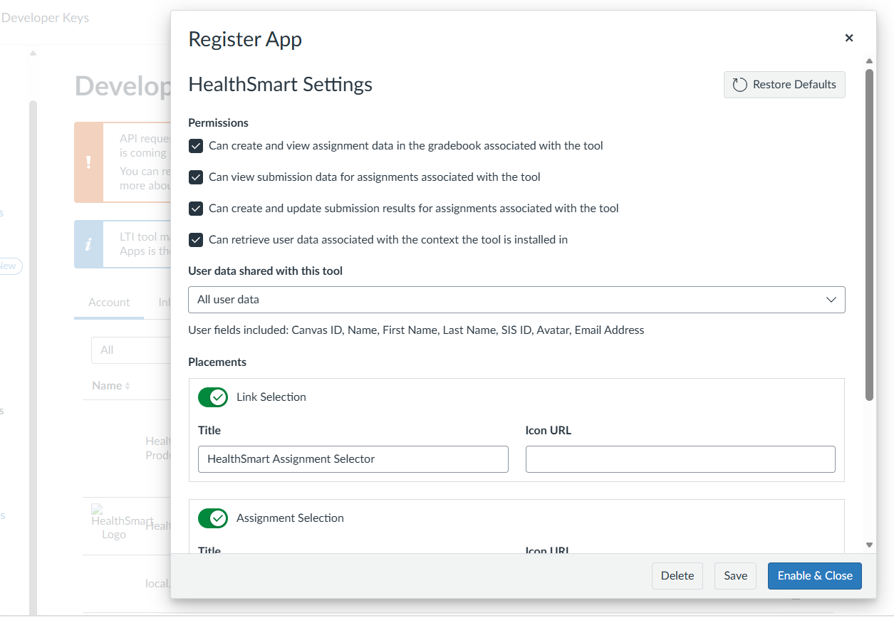Click the User fields included text
894x618 pixels.
pyautogui.click(x=416, y=330)
